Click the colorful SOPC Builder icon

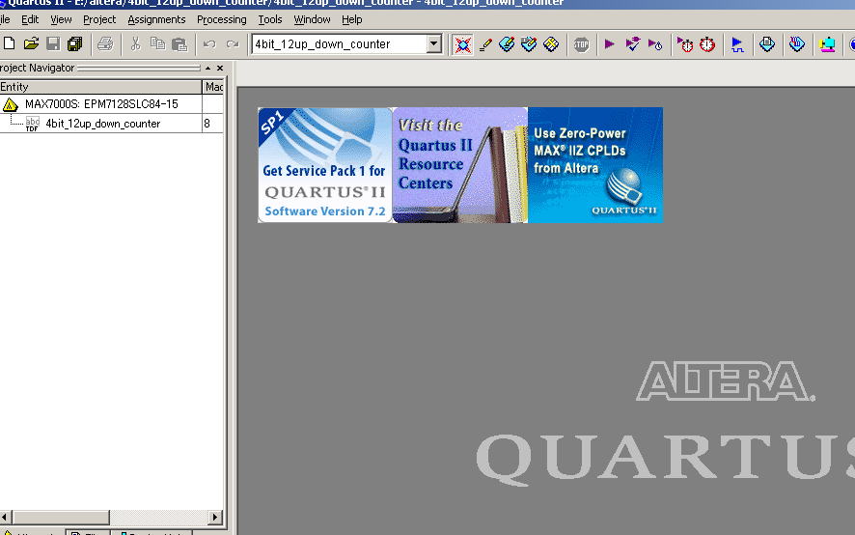coord(827,44)
